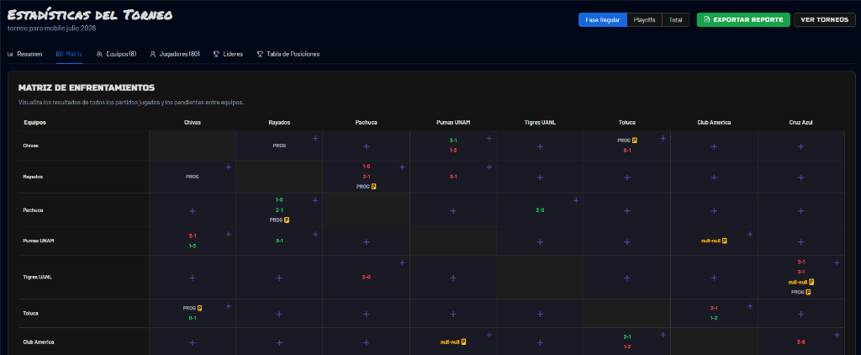Add match in Toluca row, Tigres UANL column
The height and width of the screenshot is (355, 861).
coord(540,315)
